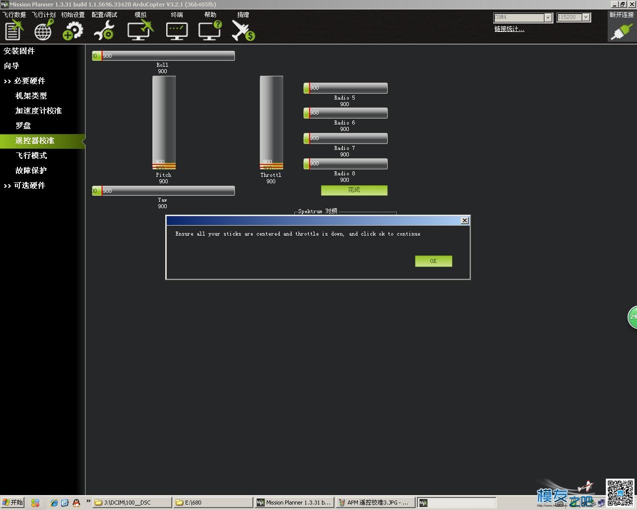The height and width of the screenshot is (510, 637).
Task: Open the 初始设置 initial setup gear icon
Action: [73, 30]
